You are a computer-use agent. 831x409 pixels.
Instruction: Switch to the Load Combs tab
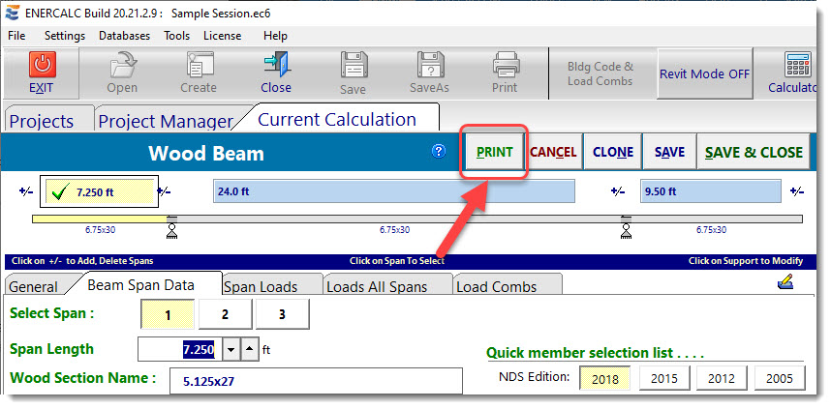coord(495,286)
